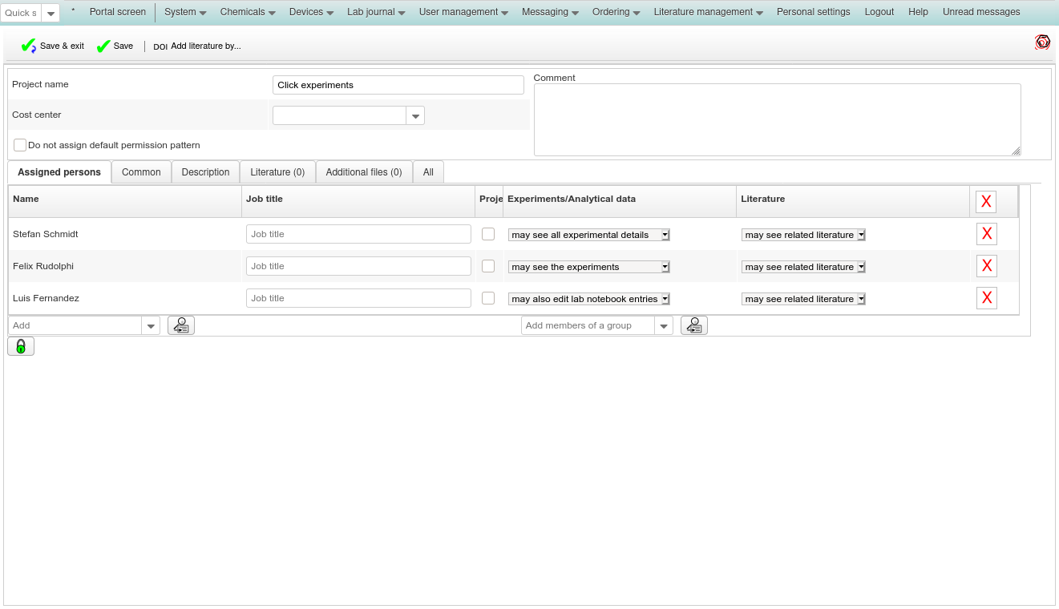The height and width of the screenshot is (609, 1059).
Task: Expand the Add members of a group dropdown
Action: 663,326
